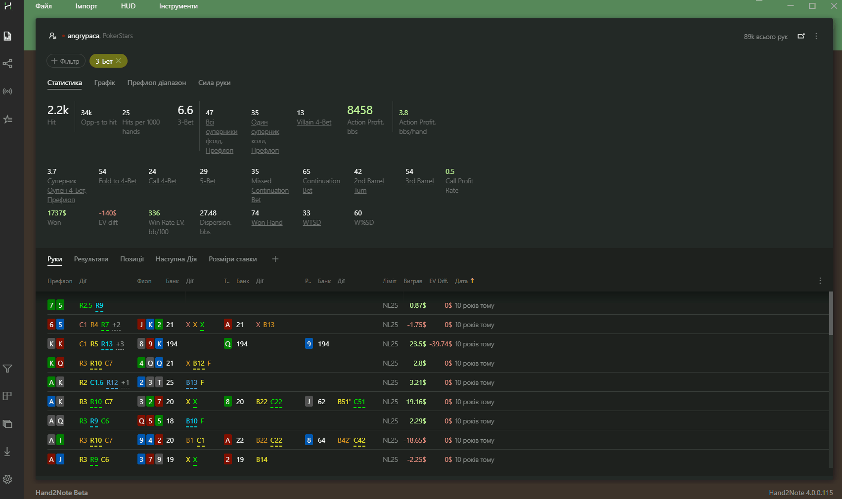Open Call 4-Bet stat link

(163, 181)
